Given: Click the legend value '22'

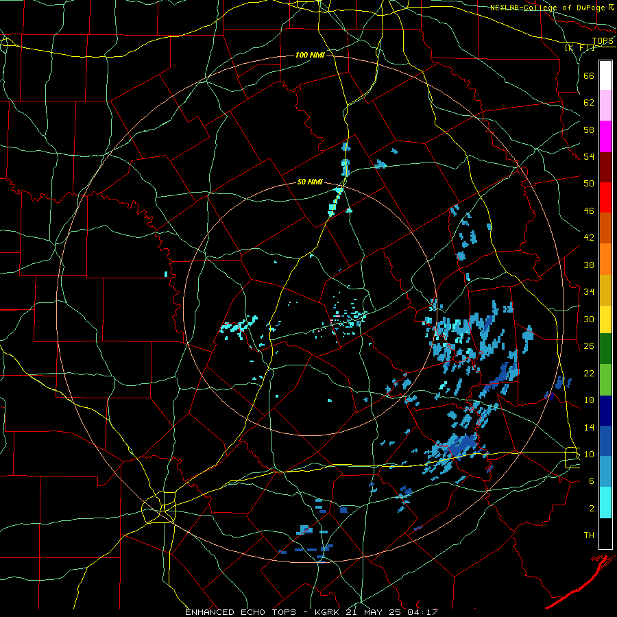Looking at the screenshot, I should pyautogui.click(x=589, y=373).
